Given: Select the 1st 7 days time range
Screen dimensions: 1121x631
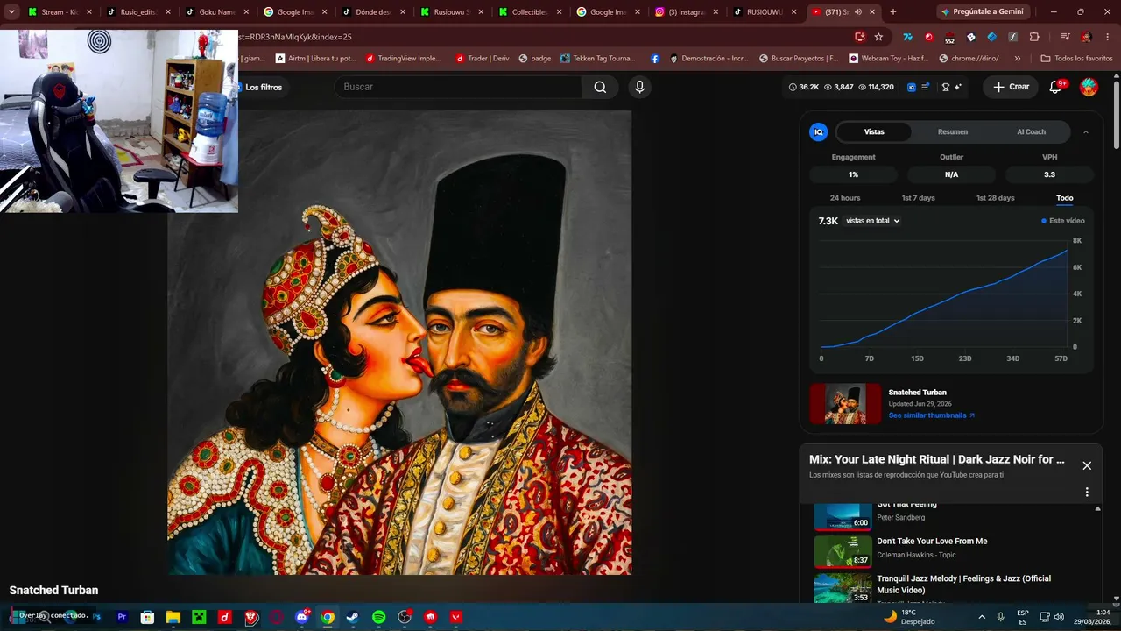Looking at the screenshot, I should click(919, 198).
